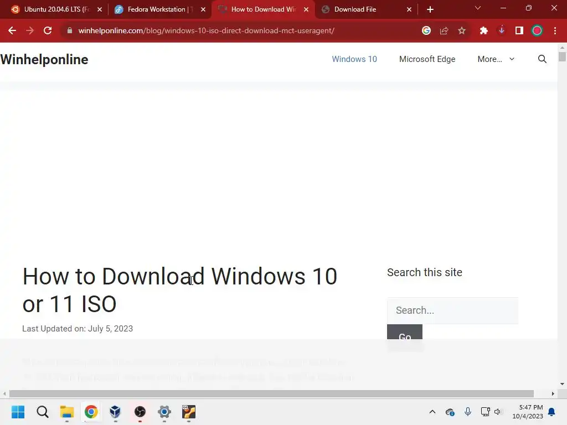Open the Microsoft Edge menu item
567x425 pixels.
(427, 59)
